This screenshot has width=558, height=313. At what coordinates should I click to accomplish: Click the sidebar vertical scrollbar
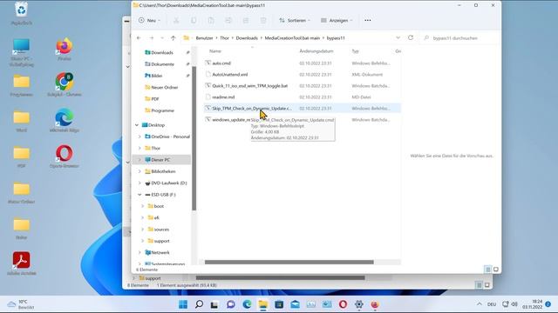[194, 138]
